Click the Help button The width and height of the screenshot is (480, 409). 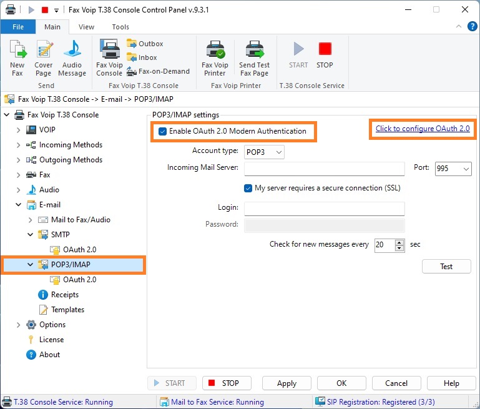pyautogui.click(x=451, y=383)
